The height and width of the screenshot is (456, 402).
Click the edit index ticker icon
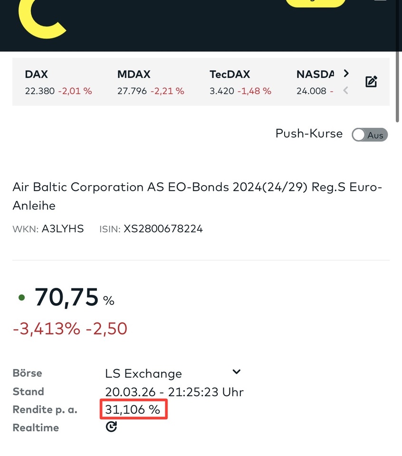pyautogui.click(x=371, y=82)
